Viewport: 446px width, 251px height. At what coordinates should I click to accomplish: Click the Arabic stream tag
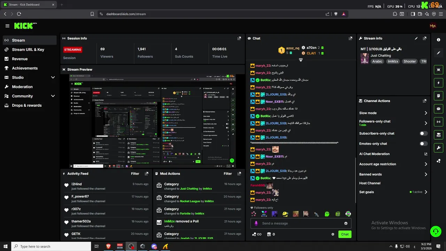[377, 61]
